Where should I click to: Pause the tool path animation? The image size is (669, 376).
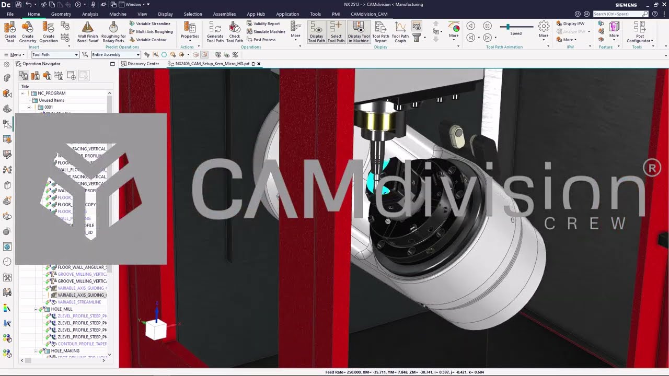coord(487,26)
